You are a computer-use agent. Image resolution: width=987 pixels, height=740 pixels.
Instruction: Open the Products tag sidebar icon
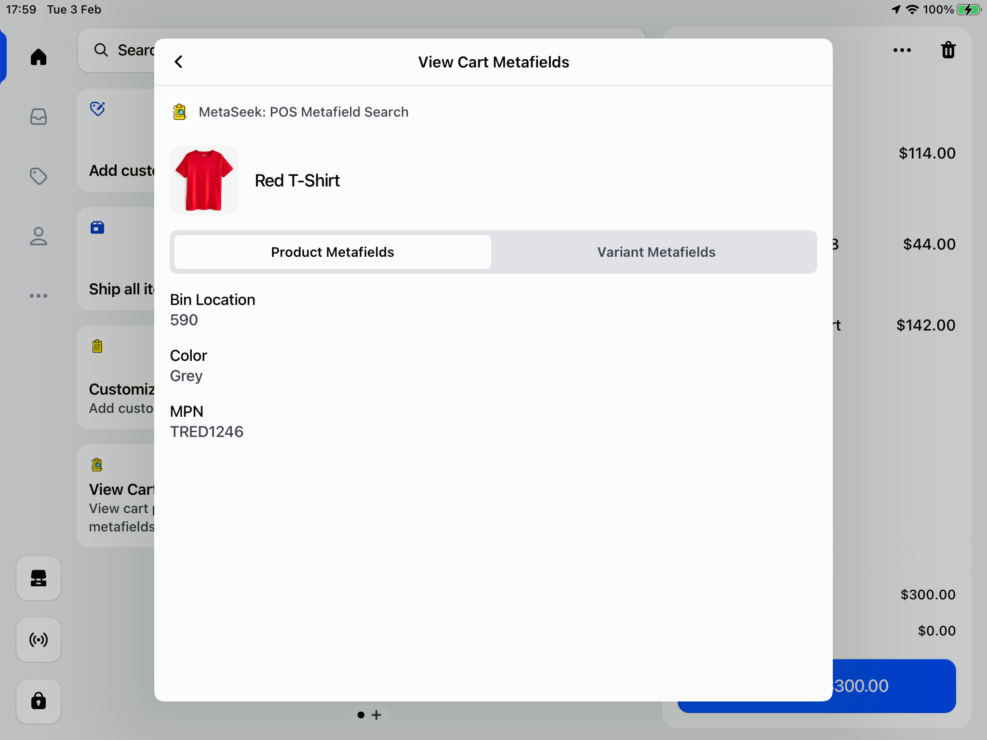click(39, 176)
